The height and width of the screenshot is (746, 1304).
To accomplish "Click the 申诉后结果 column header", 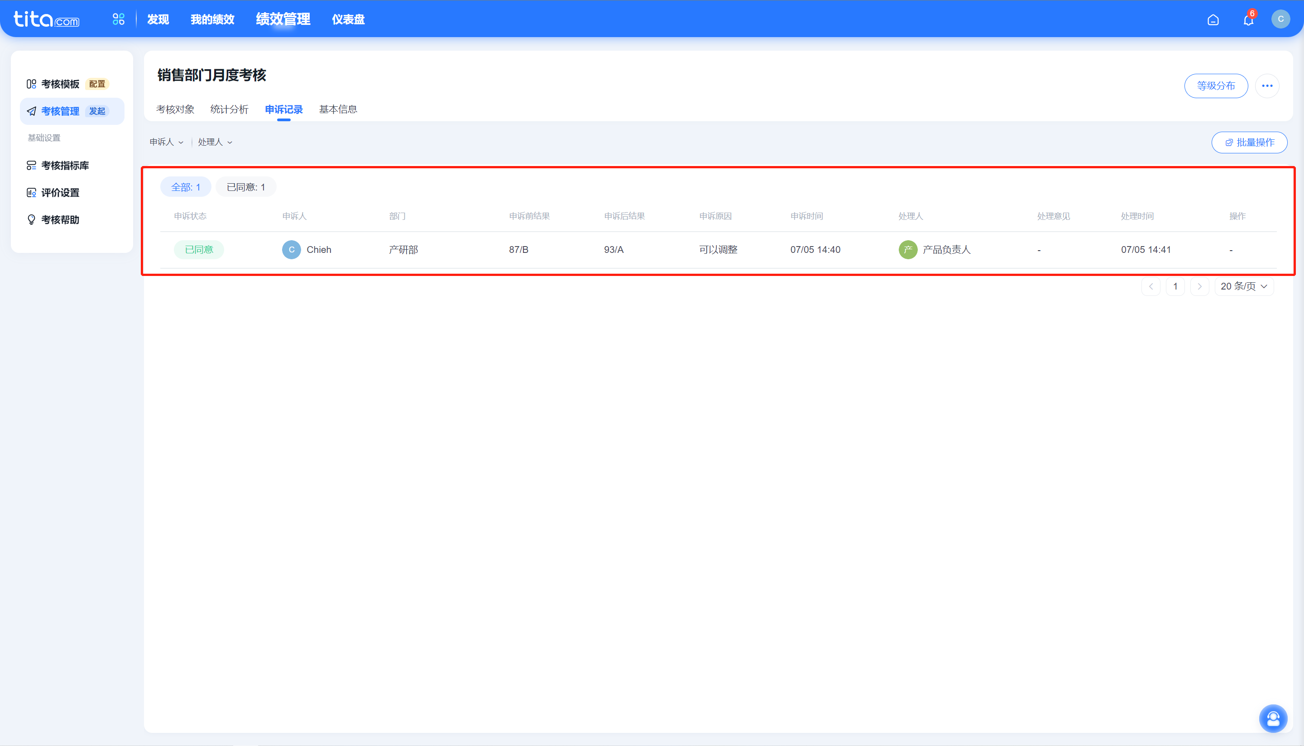I will [x=624, y=216].
